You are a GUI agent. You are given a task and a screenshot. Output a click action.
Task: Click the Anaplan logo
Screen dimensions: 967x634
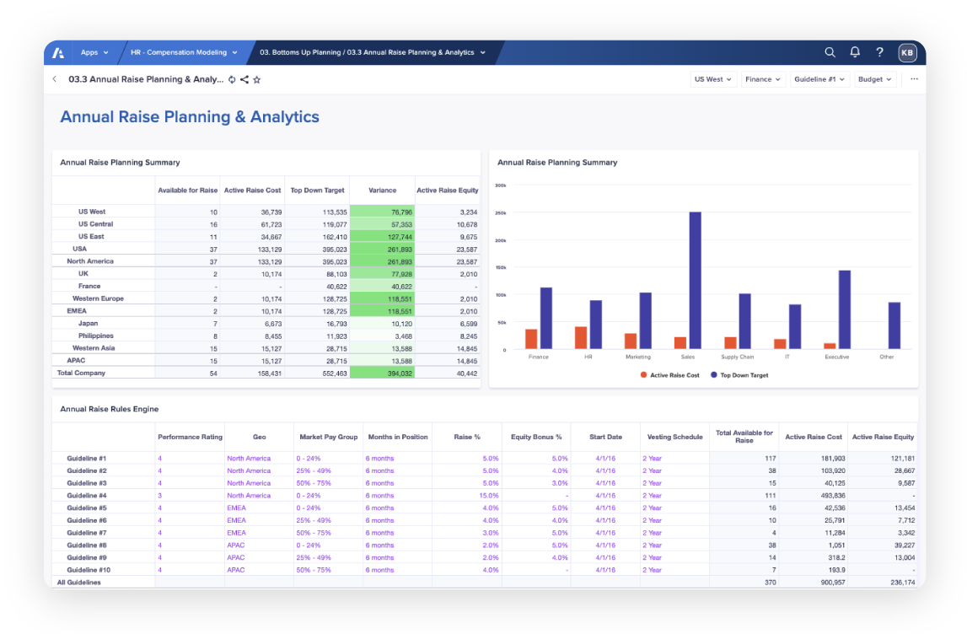pyautogui.click(x=57, y=51)
